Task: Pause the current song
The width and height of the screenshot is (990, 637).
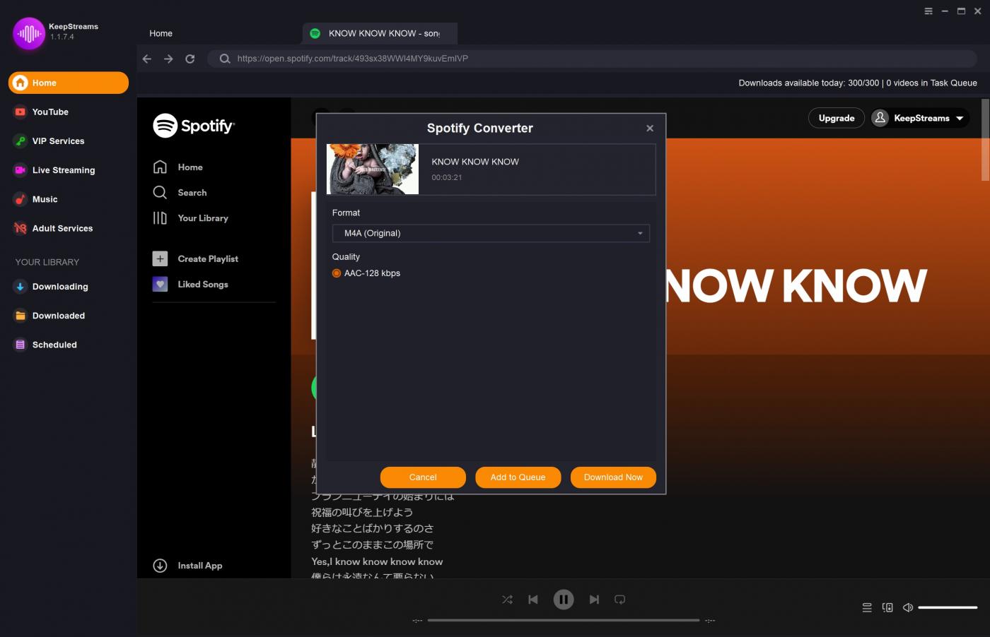Action: (564, 600)
